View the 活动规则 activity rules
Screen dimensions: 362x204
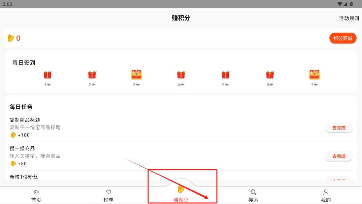[349, 18]
